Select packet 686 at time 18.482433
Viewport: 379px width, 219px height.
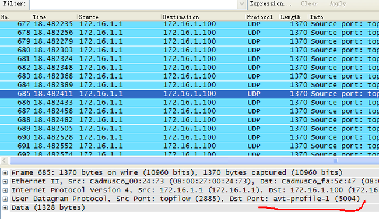click(189, 103)
